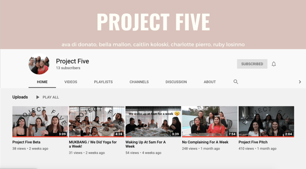This screenshot has width=306, height=169.
Task: Open the channel search magnifier icon
Action: coord(236,82)
